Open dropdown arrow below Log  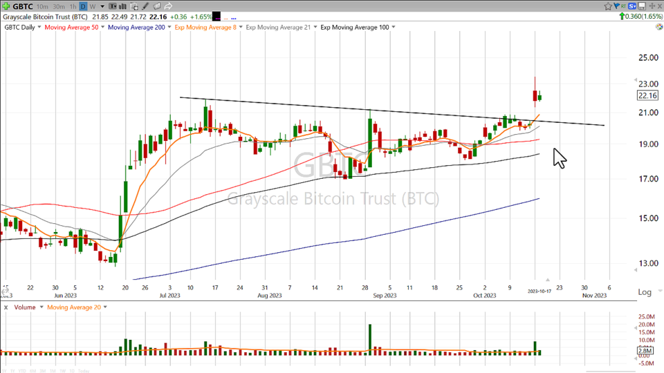pos(660,291)
